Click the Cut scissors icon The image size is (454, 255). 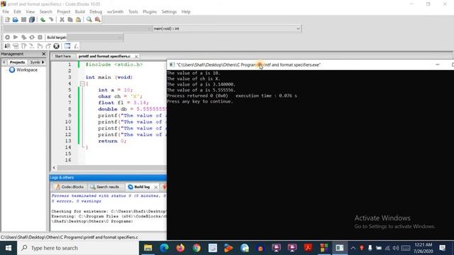tap(62, 20)
